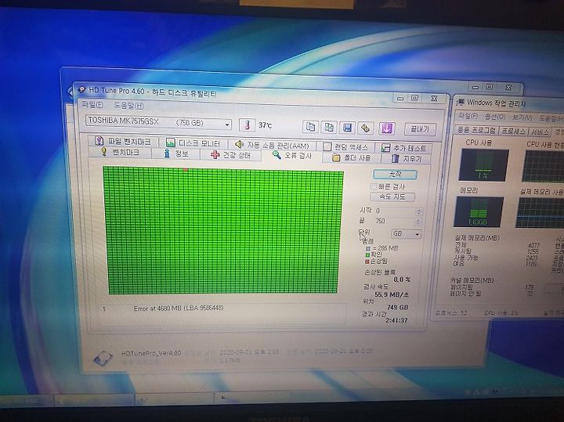Open the 옵션(O) menu in Task Manager
The width and height of the screenshot is (564, 422).
pos(495,117)
